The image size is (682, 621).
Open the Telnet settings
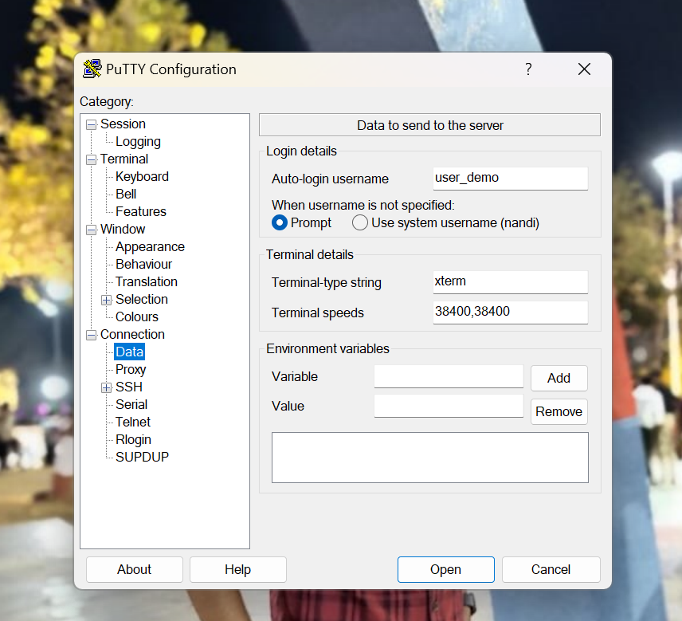(133, 422)
